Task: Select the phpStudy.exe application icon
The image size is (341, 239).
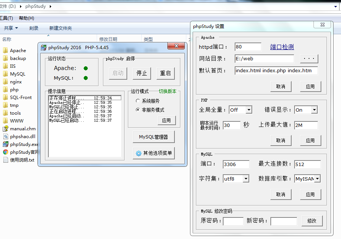Action: coord(6,144)
